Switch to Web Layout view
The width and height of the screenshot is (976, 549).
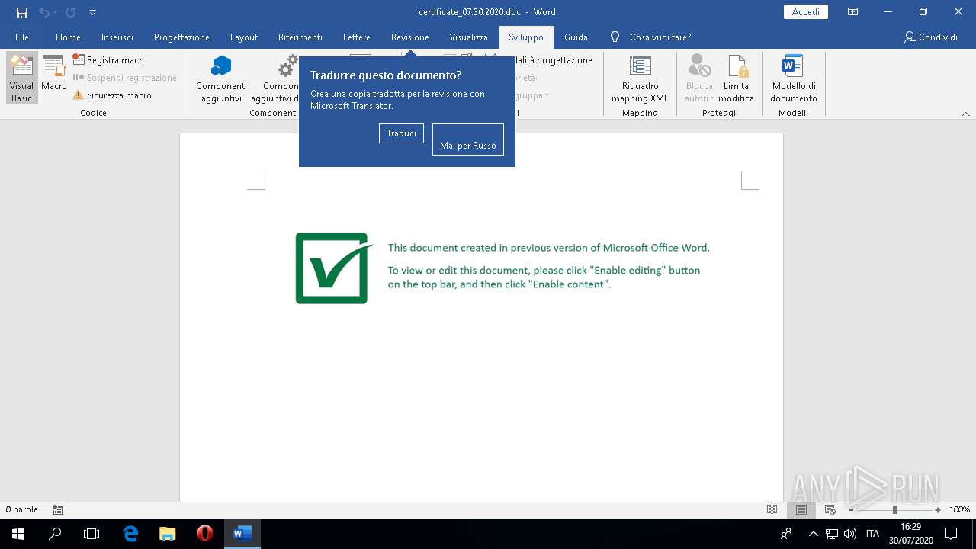[830, 509]
